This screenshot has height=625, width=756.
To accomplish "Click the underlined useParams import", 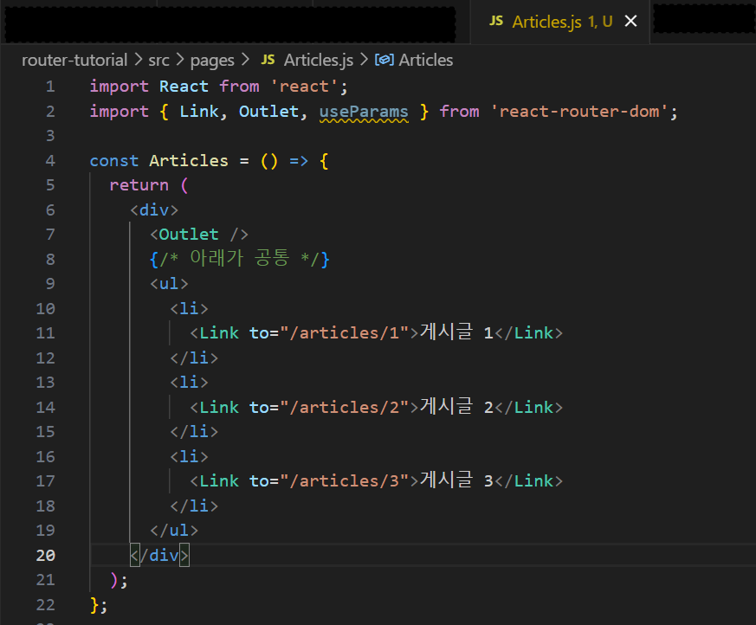I will click(x=364, y=112).
